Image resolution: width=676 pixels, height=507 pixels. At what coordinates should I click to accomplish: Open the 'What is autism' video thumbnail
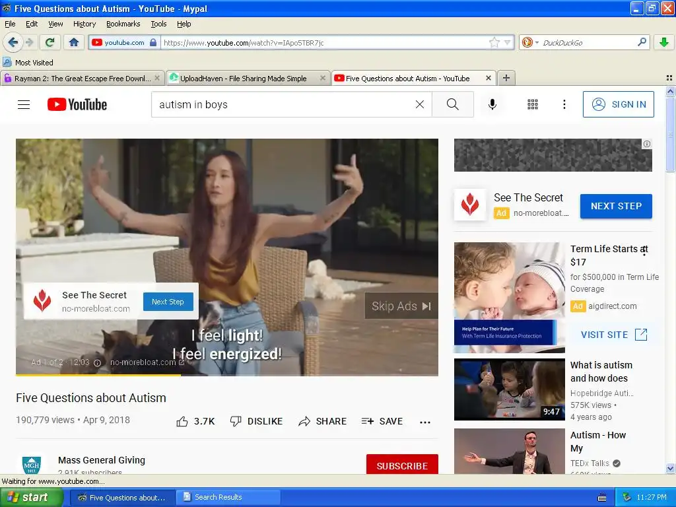[x=509, y=389]
